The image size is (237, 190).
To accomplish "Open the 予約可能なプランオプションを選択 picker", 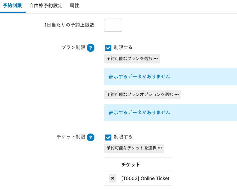I will pos(143,94).
